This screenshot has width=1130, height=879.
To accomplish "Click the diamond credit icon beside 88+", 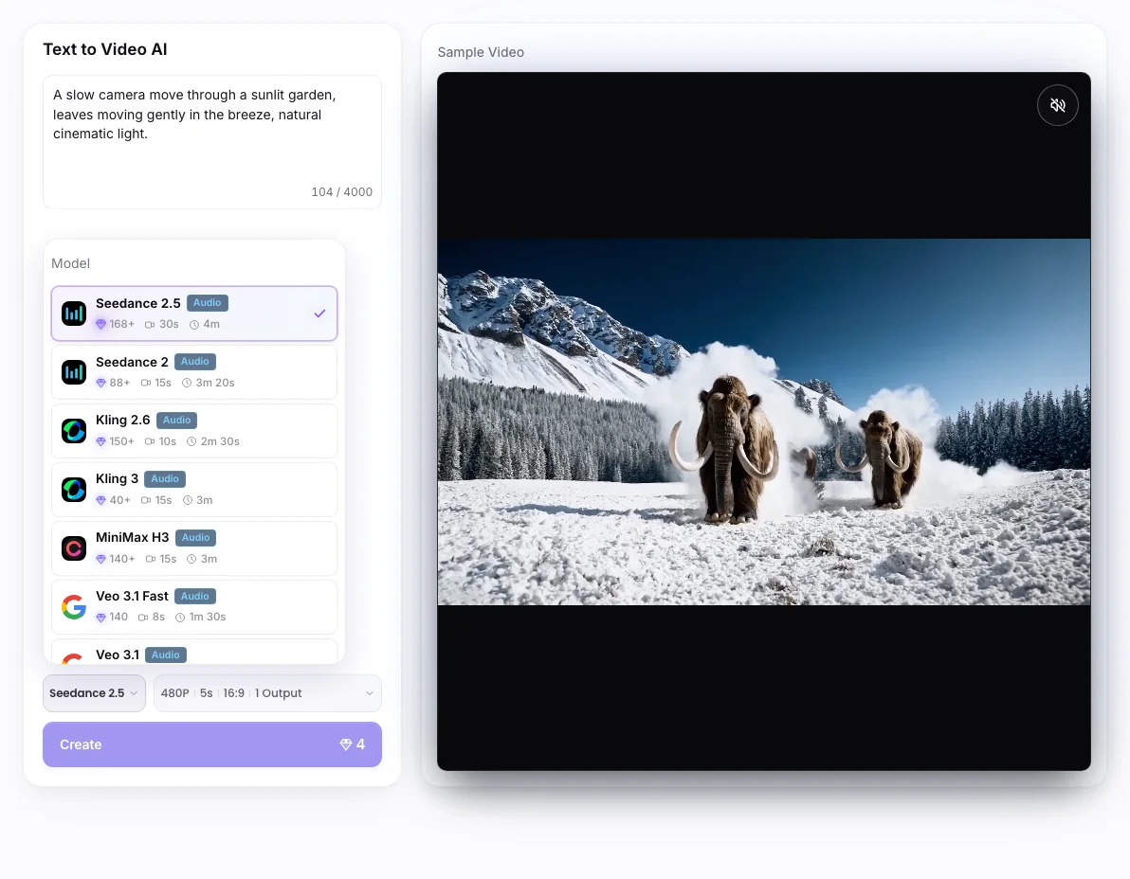I will 100,383.
